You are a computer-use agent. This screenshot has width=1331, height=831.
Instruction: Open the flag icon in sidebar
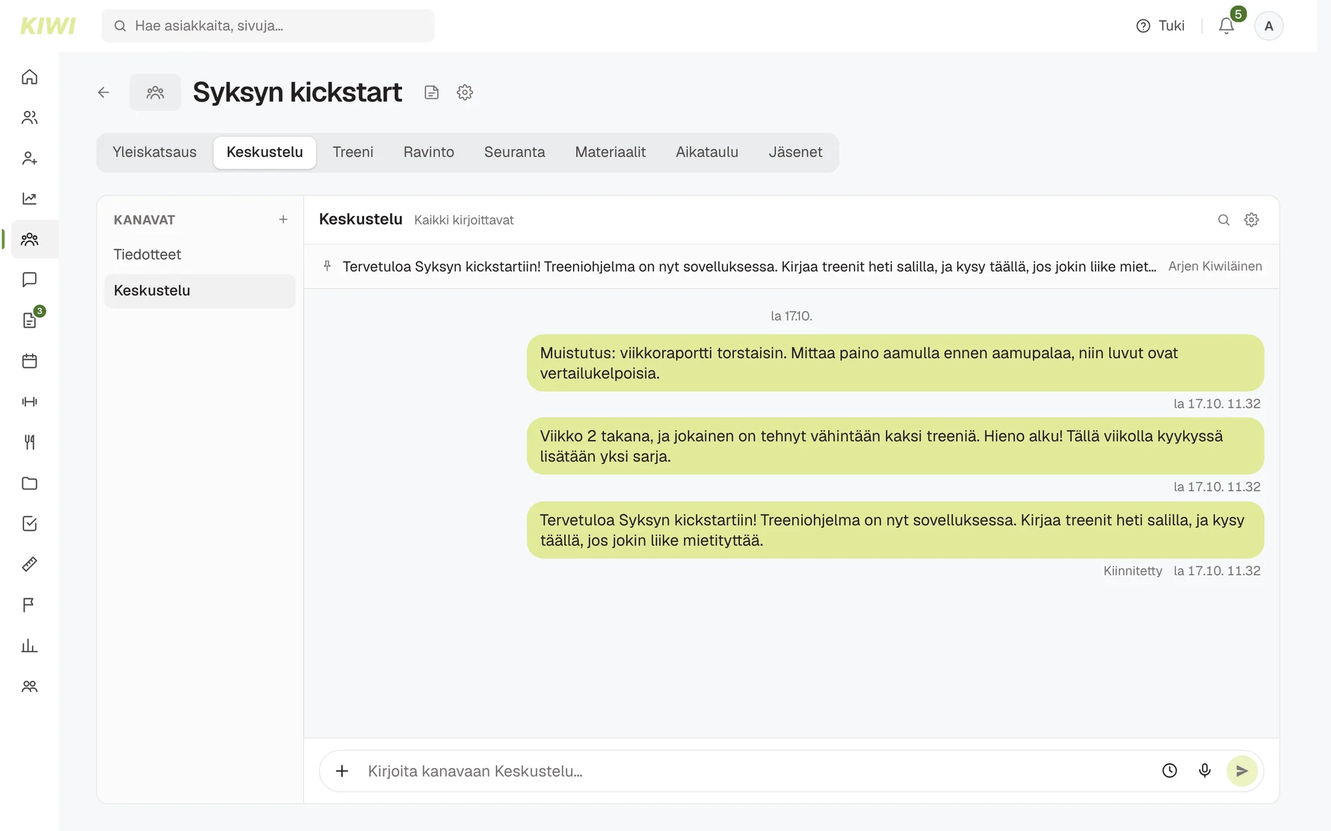coord(29,605)
